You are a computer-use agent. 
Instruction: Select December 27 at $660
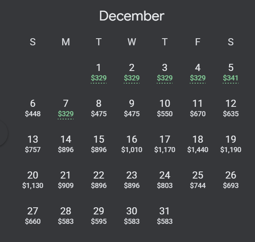33,216
